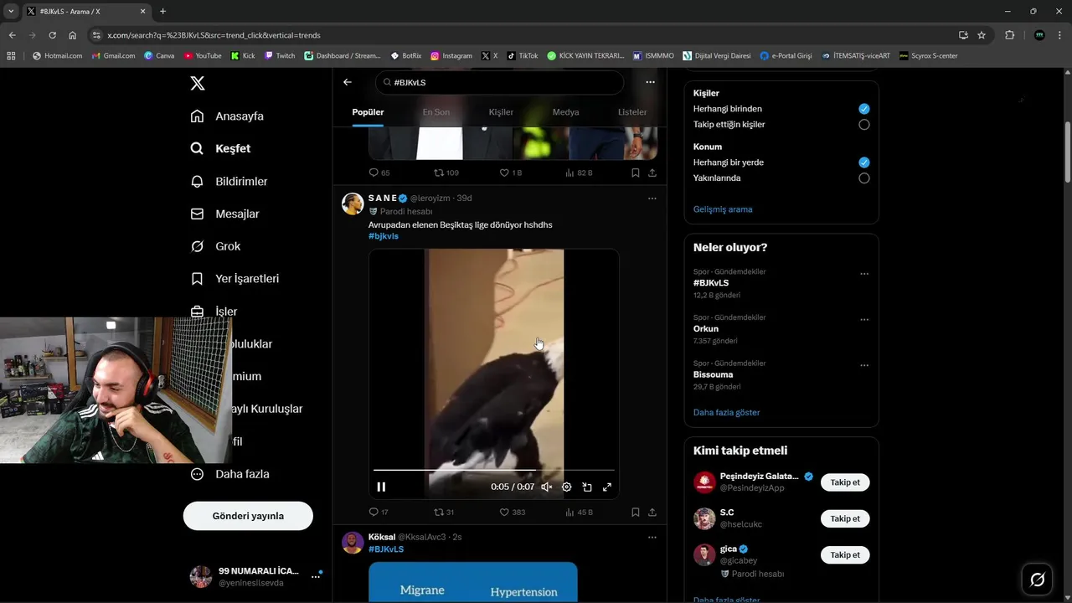1072x603 pixels.
Task: Switch to Kişiler tab
Action: (501, 112)
